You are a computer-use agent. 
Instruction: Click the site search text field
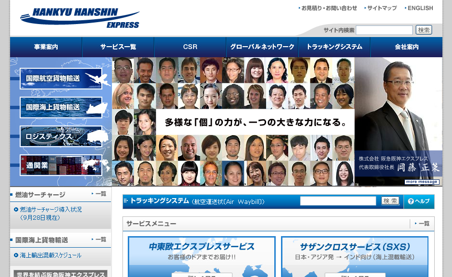(384, 30)
